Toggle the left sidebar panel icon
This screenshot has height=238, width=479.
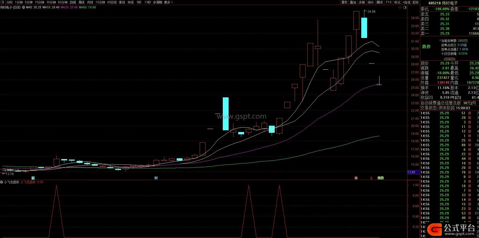click(x=3, y=2)
